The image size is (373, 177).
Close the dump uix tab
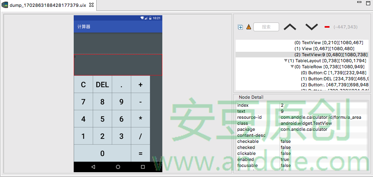(x=91, y=5)
